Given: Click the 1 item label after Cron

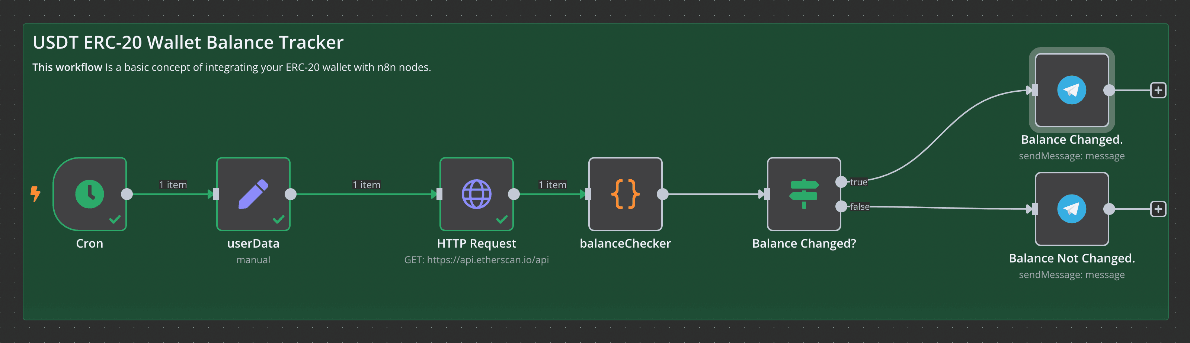Looking at the screenshot, I should click(173, 185).
